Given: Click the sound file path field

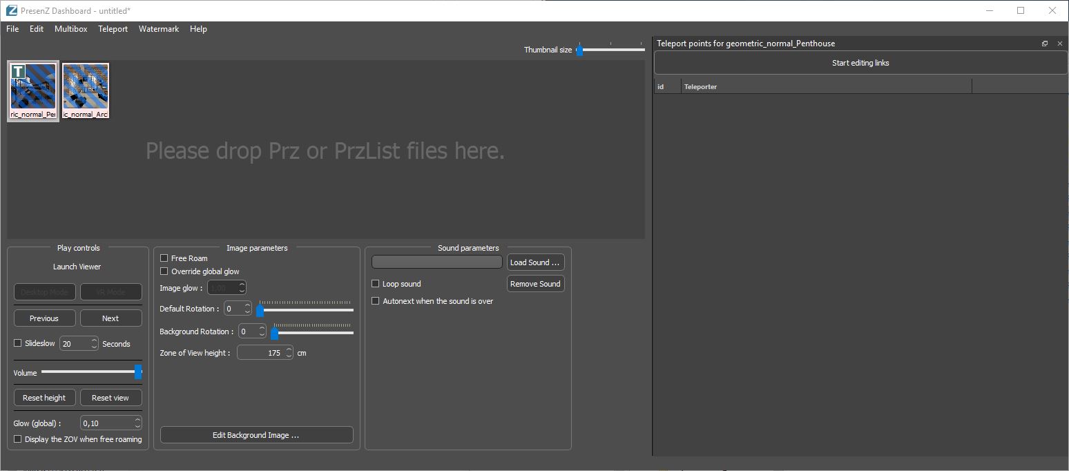Looking at the screenshot, I should point(437,262).
